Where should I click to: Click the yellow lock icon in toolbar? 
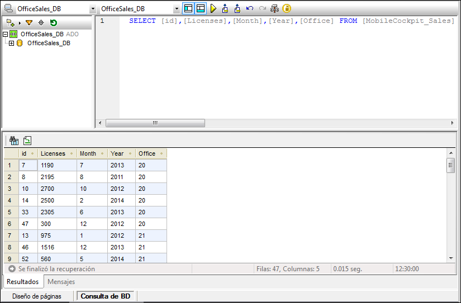point(287,9)
